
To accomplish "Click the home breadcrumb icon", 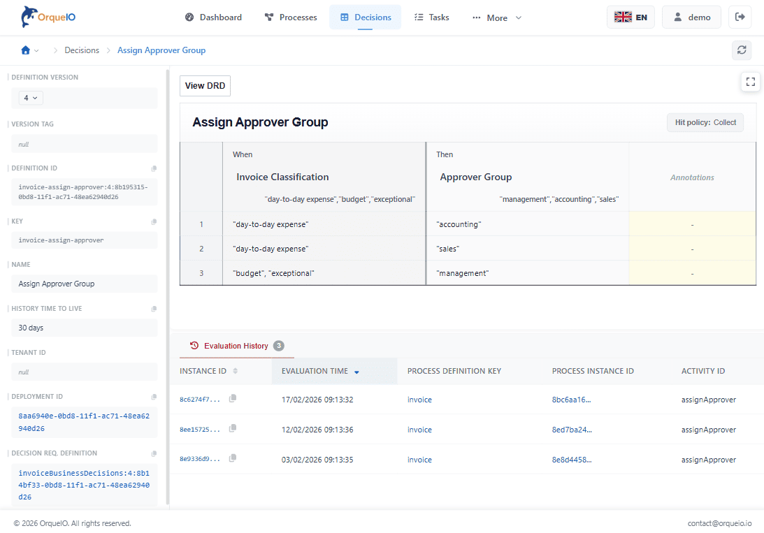I will [x=25, y=50].
